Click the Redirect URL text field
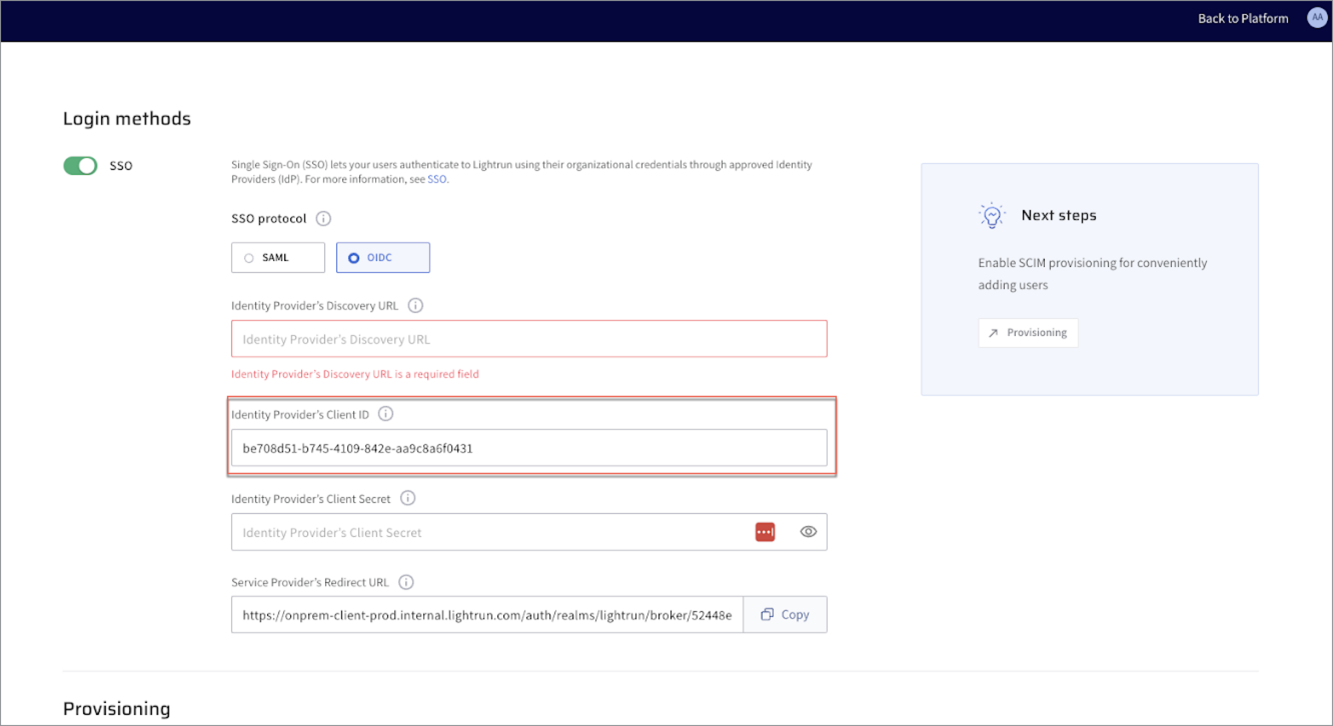Image resolution: width=1333 pixels, height=726 pixels. tap(486, 615)
